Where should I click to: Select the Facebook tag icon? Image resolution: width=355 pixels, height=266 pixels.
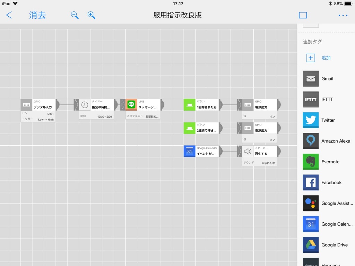[x=311, y=182]
